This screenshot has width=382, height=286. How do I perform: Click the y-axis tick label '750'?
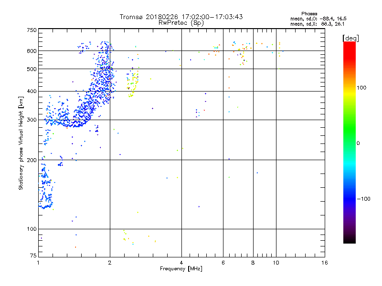pyautogui.click(x=32, y=30)
